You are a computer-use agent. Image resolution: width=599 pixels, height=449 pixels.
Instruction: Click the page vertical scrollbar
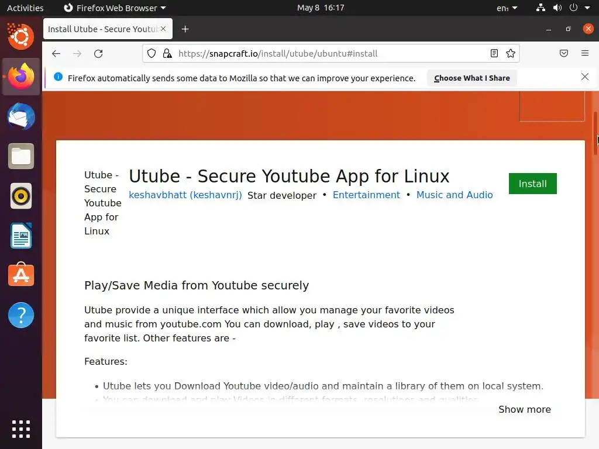pyautogui.click(x=595, y=133)
